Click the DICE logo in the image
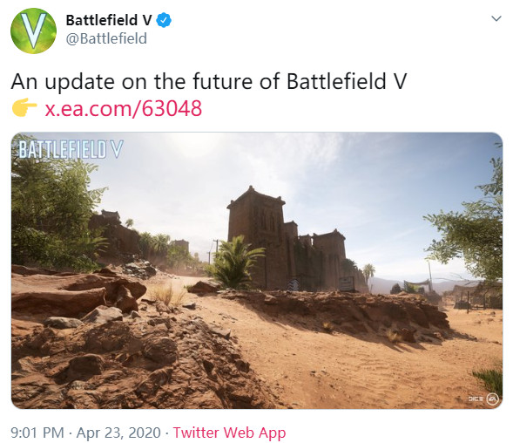Screen dimensions: 513x443 coord(476,399)
